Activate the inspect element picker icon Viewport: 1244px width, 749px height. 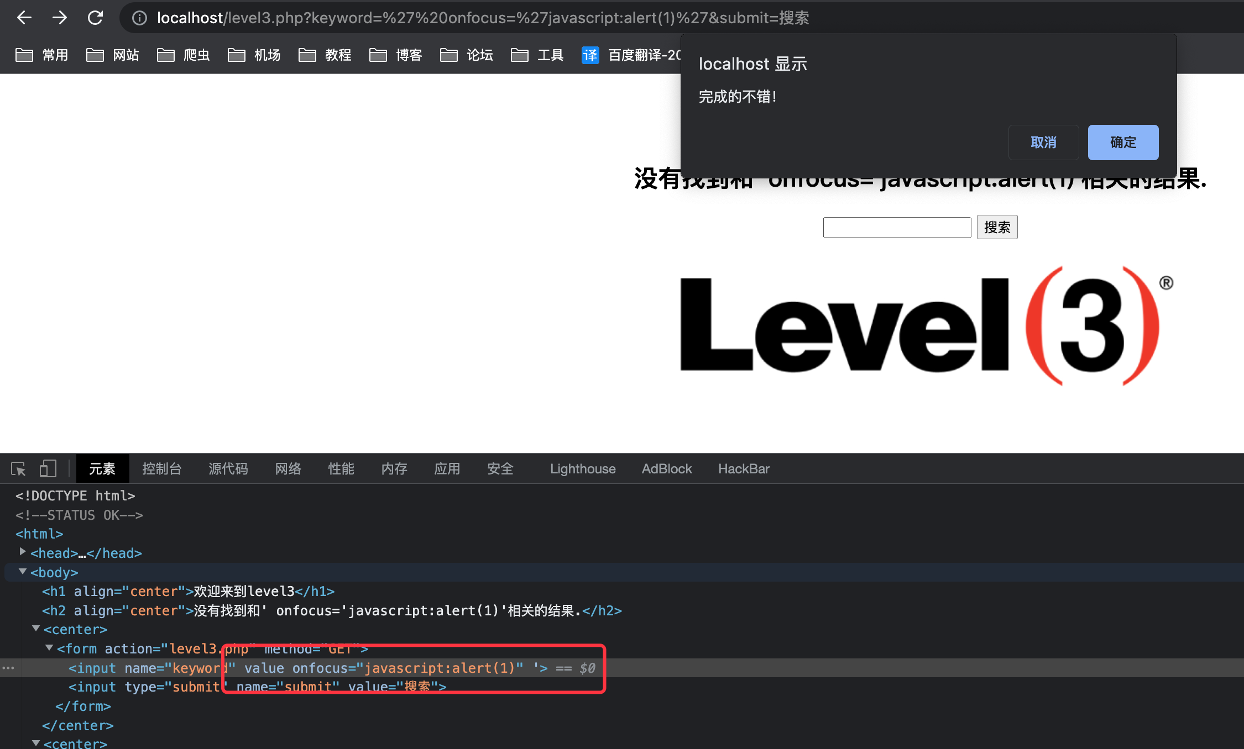coord(18,469)
